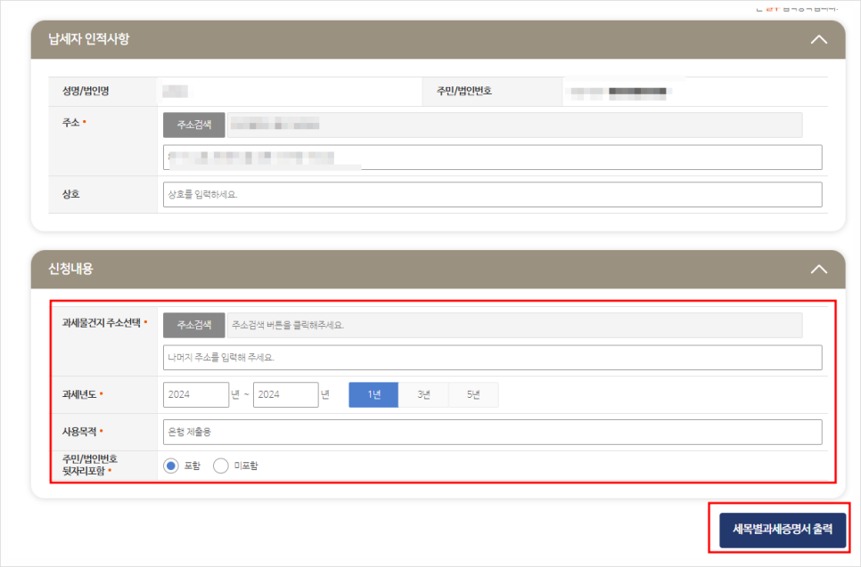Collapse the 납세자 인적사항 section
The width and height of the screenshot is (861, 567).
818,39
